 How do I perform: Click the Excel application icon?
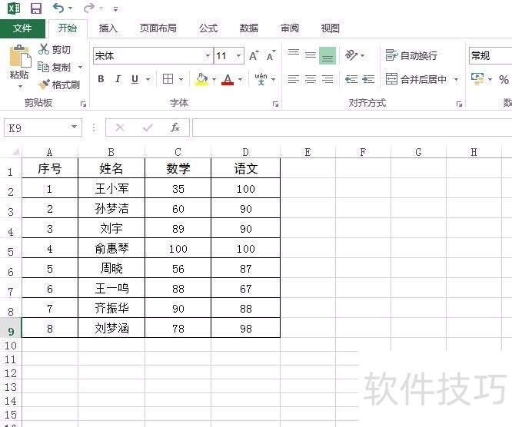coord(14,8)
